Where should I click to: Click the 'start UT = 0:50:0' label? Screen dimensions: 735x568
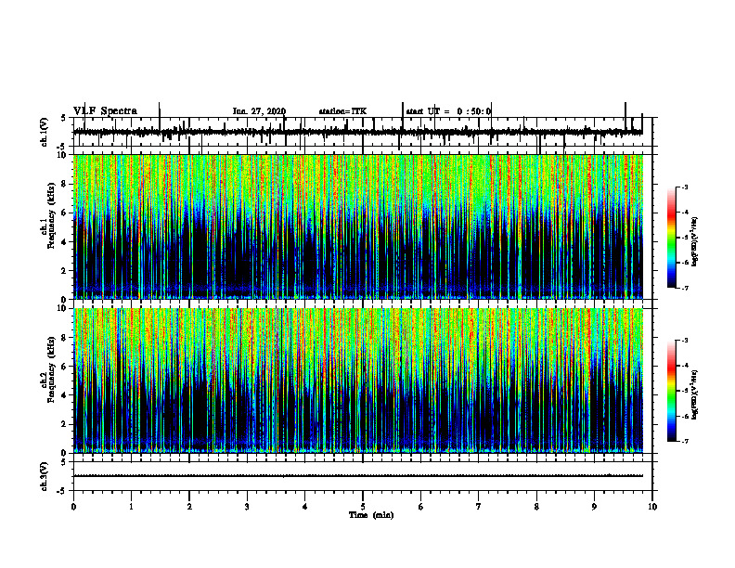click(x=448, y=111)
